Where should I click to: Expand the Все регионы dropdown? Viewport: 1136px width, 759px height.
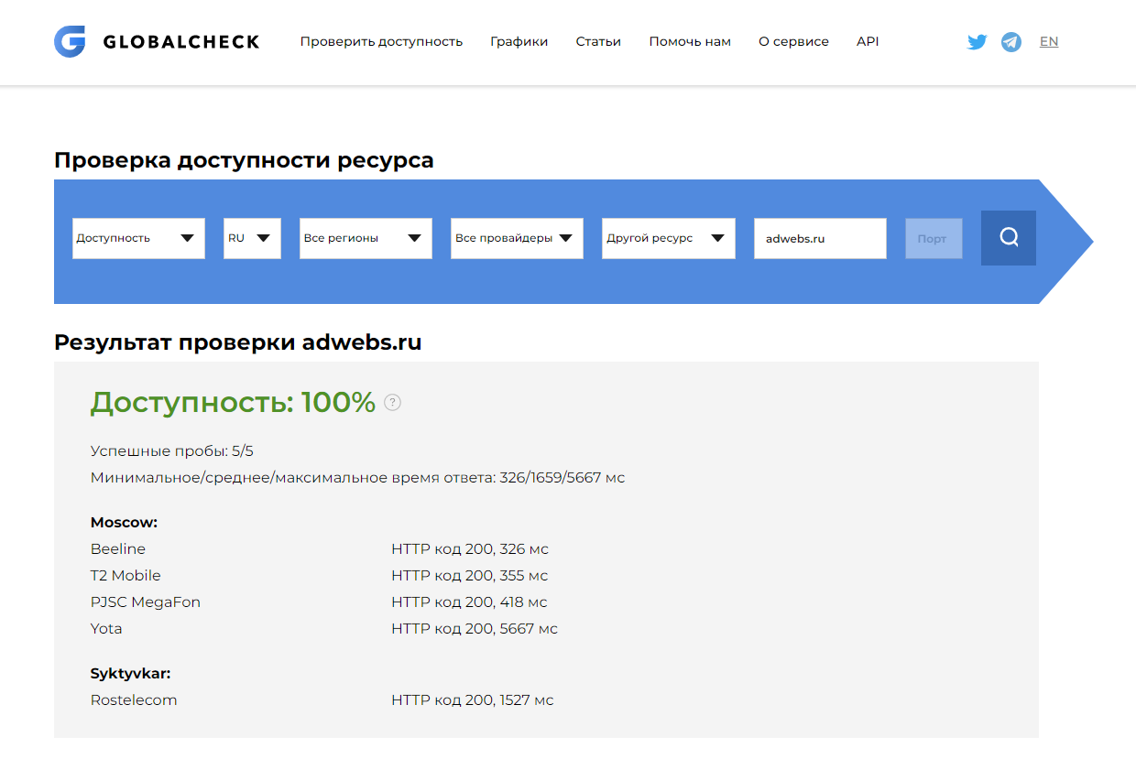pos(366,238)
